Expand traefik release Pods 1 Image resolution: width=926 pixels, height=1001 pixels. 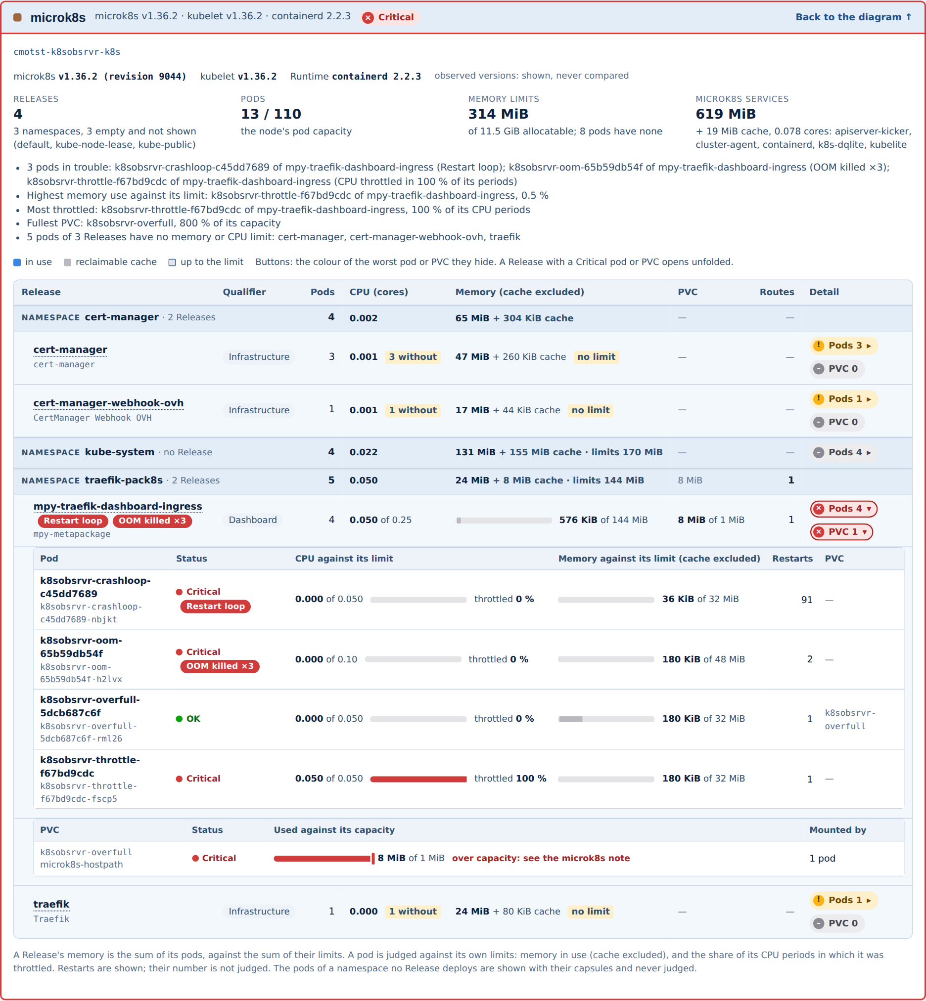click(x=843, y=900)
